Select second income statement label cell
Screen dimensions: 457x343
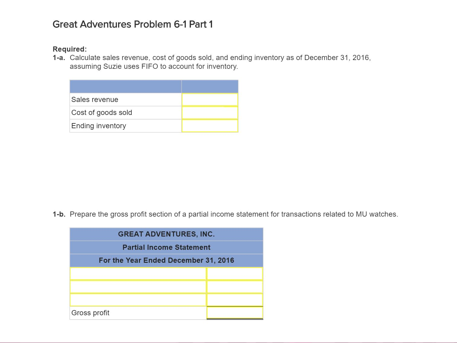click(138, 287)
